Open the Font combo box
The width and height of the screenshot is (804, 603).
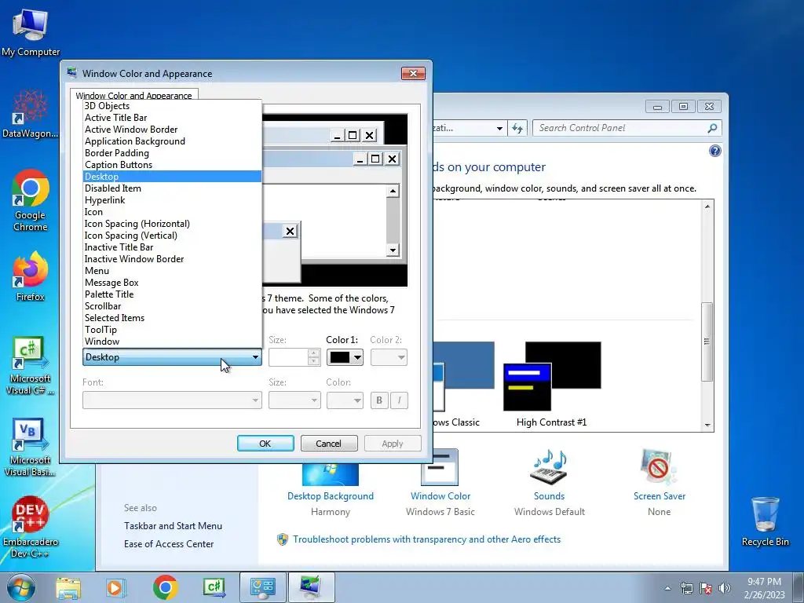tap(172, 400)
